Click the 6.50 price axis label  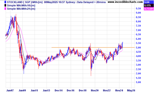138,34
